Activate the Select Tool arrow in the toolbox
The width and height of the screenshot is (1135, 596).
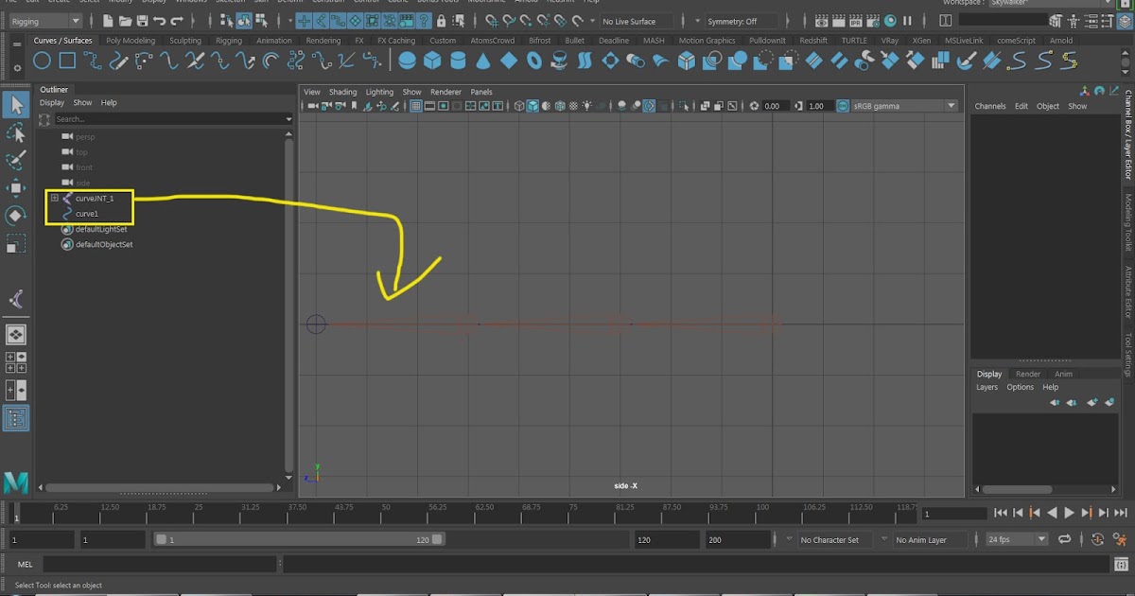pos(16,105)
